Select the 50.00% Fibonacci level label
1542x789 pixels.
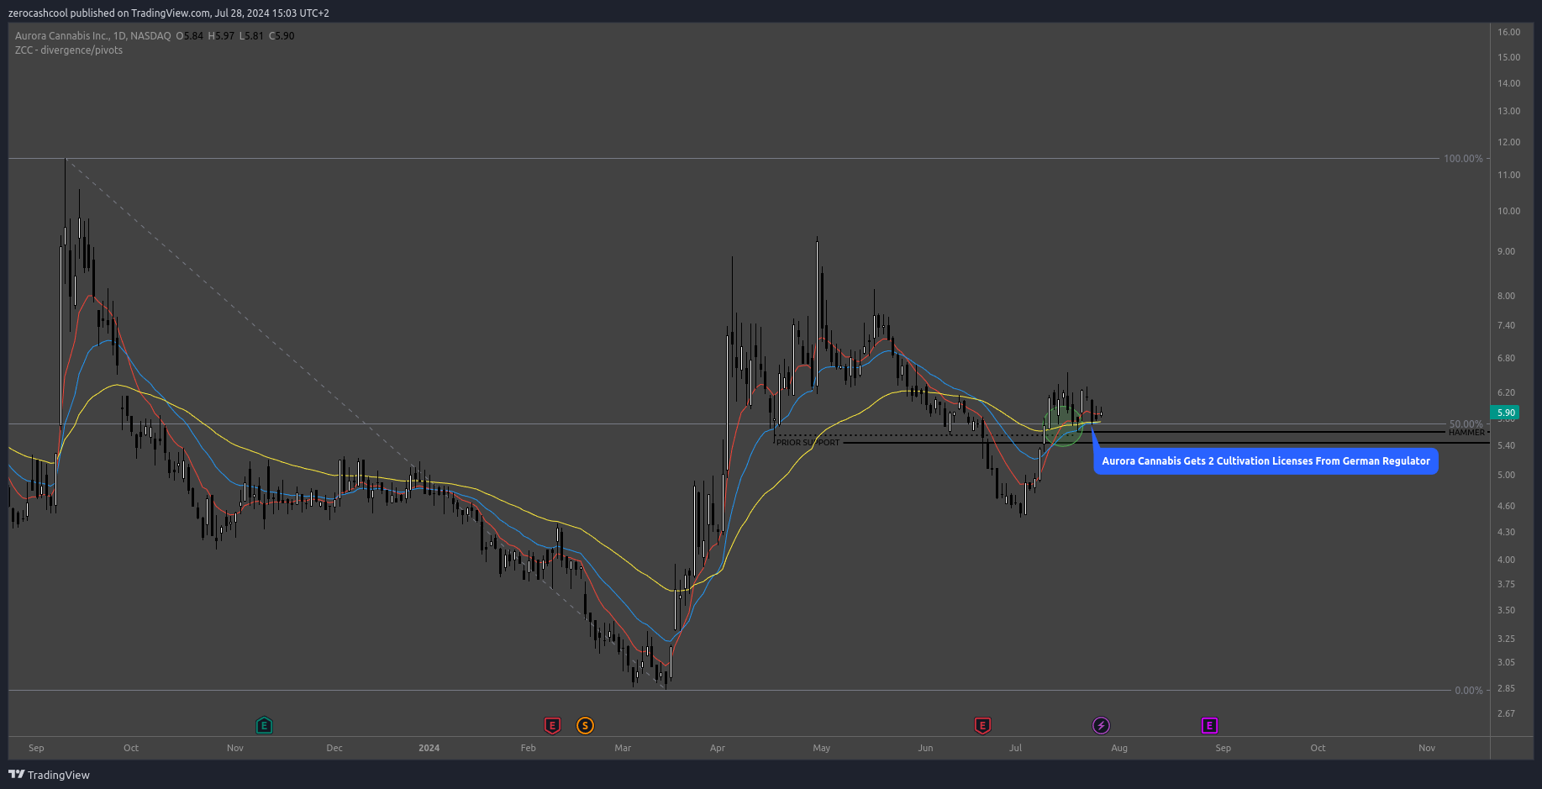(1466, 424)
